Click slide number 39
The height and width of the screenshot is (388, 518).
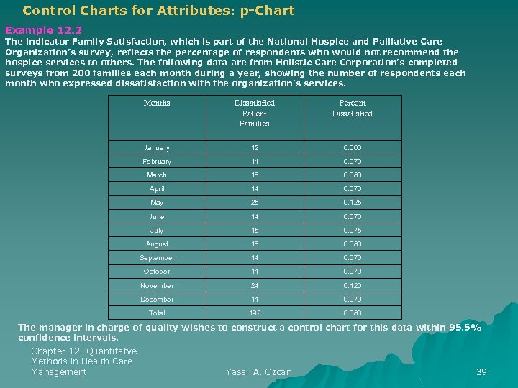481,372
